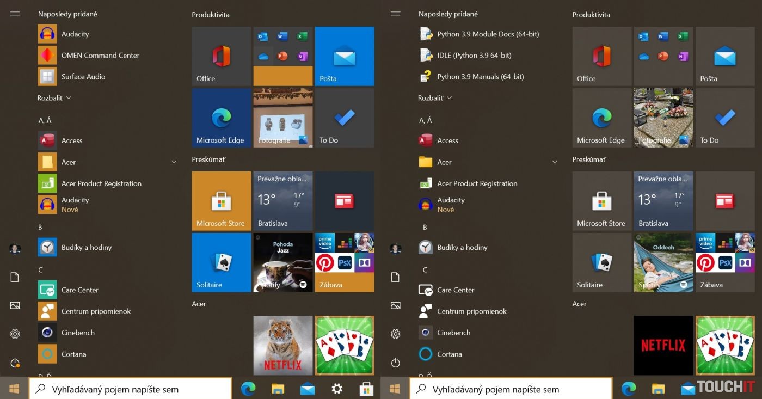Launch Surface Audio from recently added
The image size is (762, 399).
[x=83, y=77]
